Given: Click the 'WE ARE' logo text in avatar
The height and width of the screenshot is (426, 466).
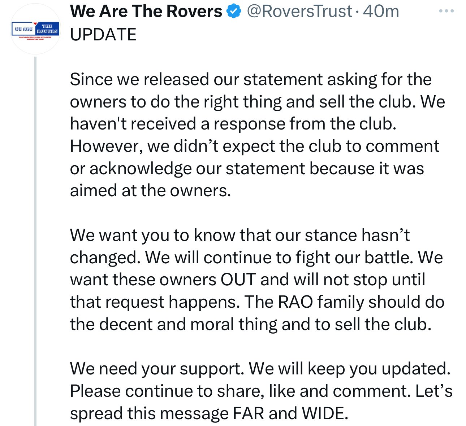Looking at the screenshot, I should coord(23,29).
